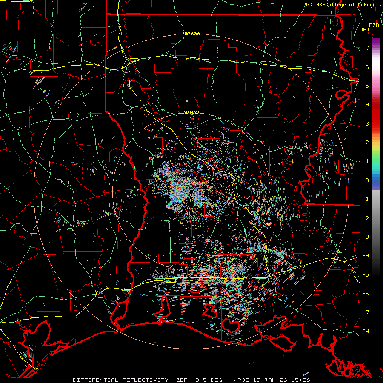This screenshot has width=383, height=383.
Task: Click the bottom caption with KPOE date and time
Action: [x=191, y=380]
